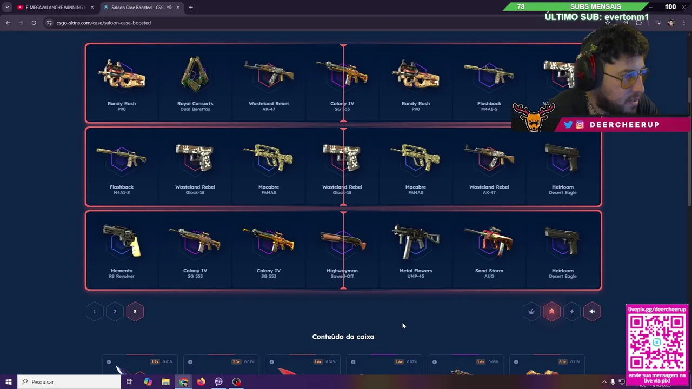This screenshot has height=389, width=692.
Task: Open info icon on the 0.03% card
Action: point(434,362)
